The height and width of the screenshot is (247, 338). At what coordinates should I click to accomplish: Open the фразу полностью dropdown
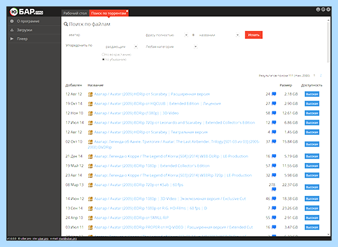(166, 35)
